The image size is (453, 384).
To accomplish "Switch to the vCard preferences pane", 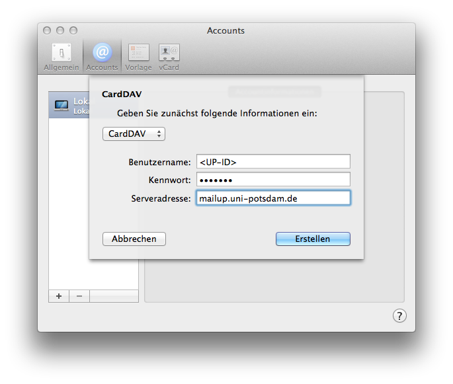I will [x=169, y=57].
